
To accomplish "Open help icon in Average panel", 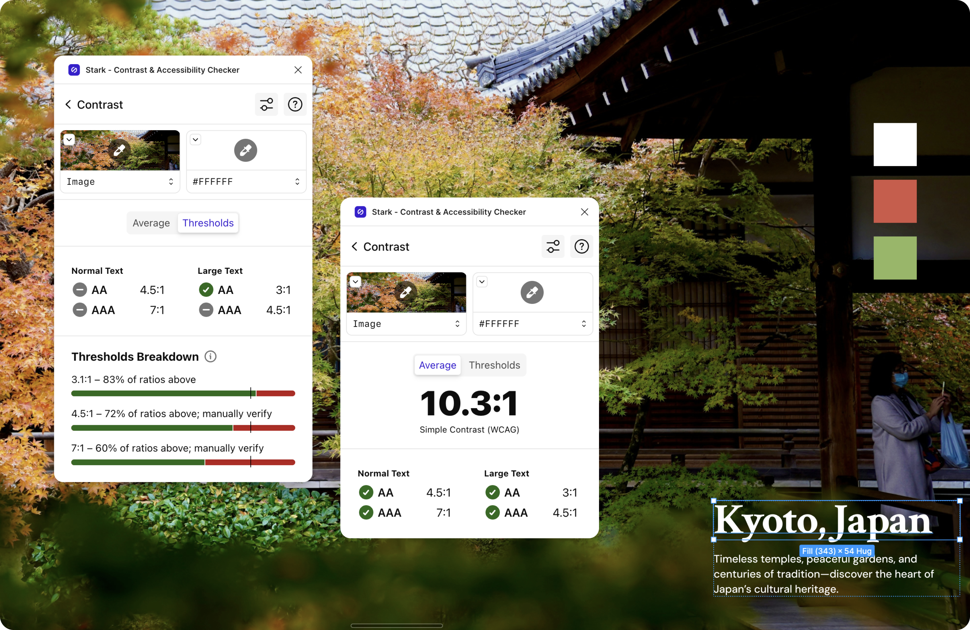I will coord(581,246).
